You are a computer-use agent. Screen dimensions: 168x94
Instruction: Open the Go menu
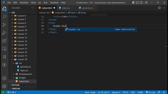[40, 3]
